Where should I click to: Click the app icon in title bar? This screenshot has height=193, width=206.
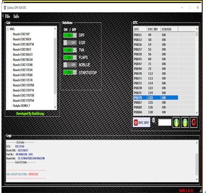(x=5, y=8)
